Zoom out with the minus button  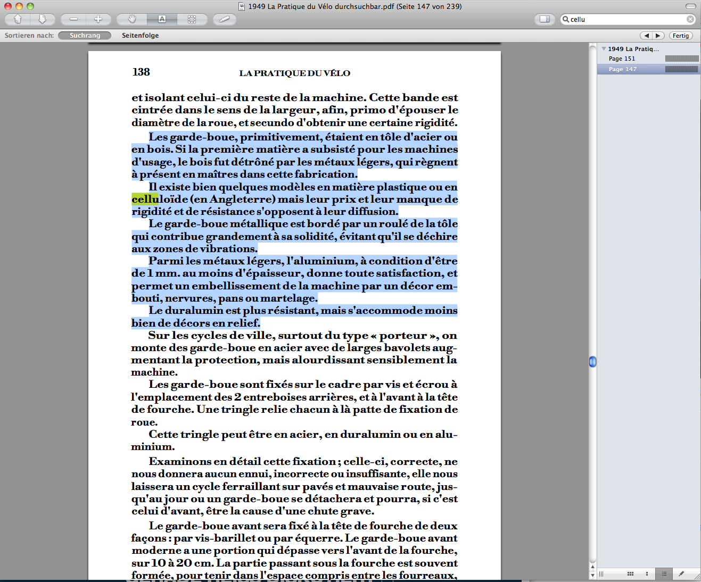(x=73, y=19)
